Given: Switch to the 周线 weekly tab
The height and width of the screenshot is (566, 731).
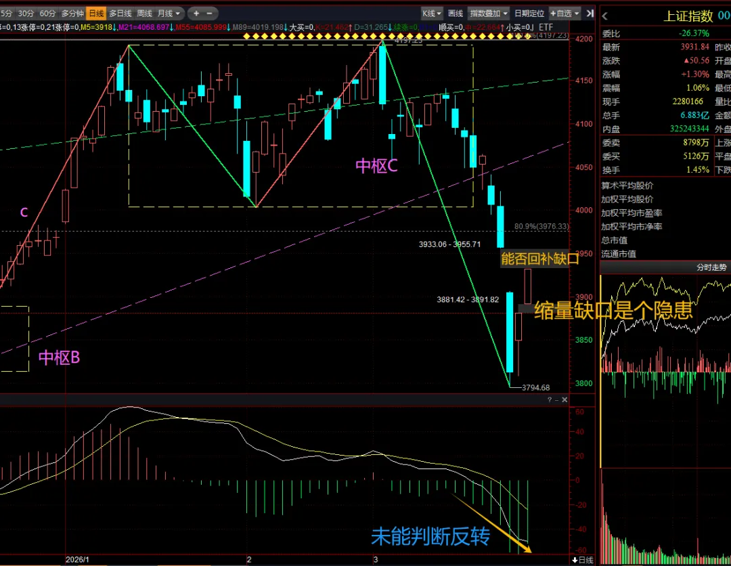Looking at the screenshot, I should (x=145, y=14).
